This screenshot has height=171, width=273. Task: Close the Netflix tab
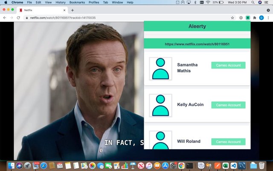64,10
